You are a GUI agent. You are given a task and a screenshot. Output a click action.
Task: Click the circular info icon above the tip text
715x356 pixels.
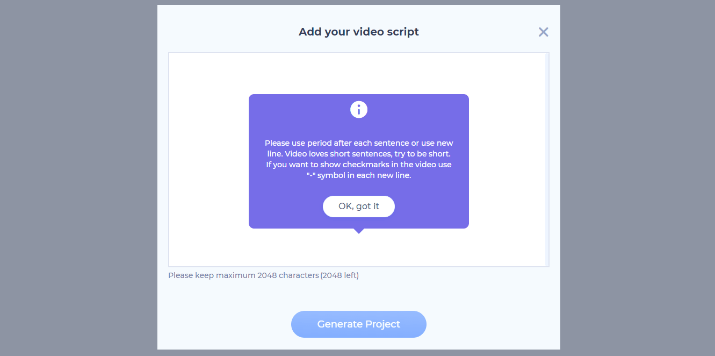(358, 109)
